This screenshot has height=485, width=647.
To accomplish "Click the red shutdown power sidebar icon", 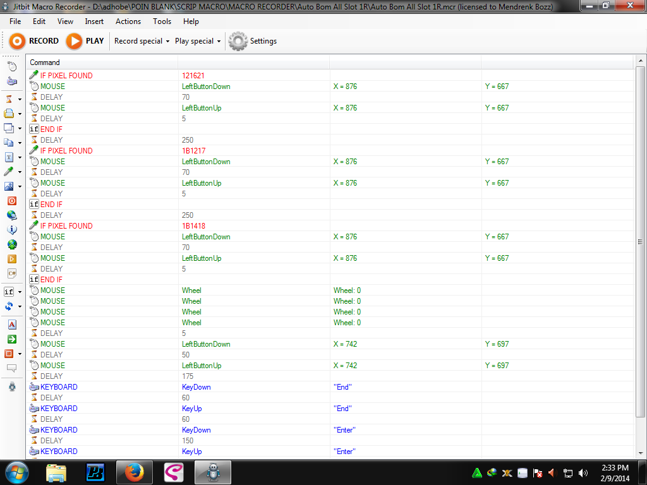I will click(12, 201).
